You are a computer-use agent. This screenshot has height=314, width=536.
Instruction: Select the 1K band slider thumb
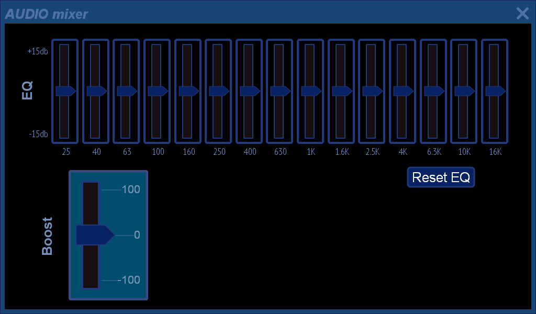point(311,91)
